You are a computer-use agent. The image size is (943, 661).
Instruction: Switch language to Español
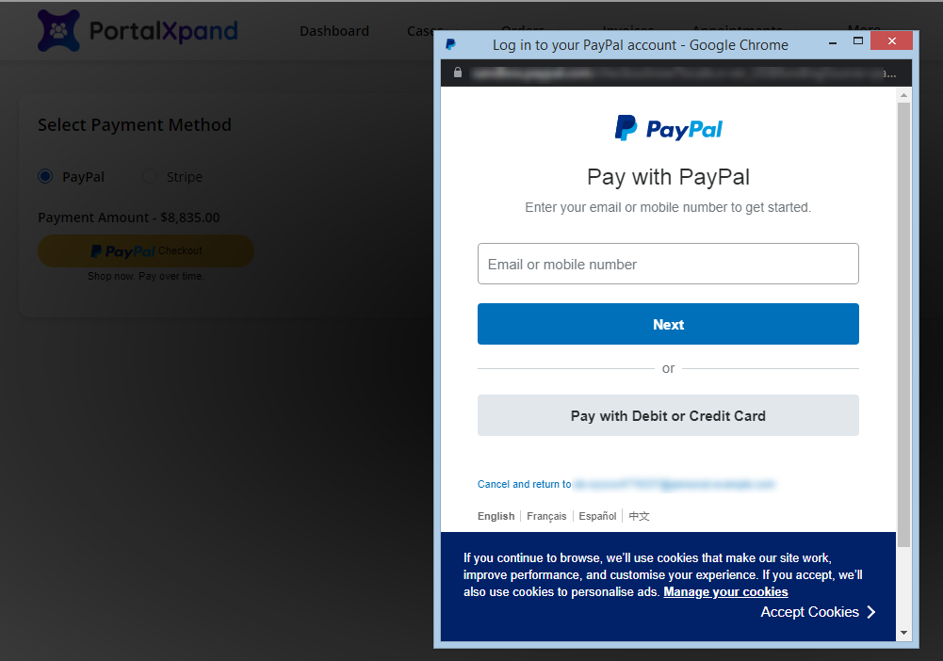tap(597, 516)
